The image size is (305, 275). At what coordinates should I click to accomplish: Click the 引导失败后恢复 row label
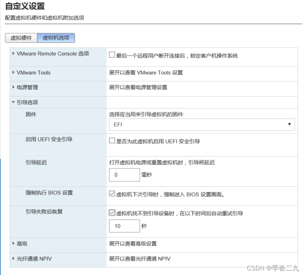[44, 212]
